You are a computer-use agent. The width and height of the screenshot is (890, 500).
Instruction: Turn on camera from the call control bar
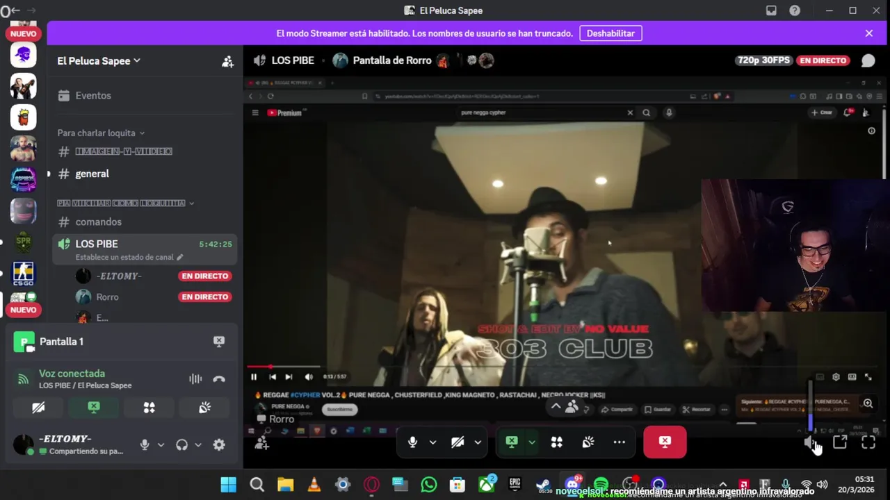click(x=458, y=442)
